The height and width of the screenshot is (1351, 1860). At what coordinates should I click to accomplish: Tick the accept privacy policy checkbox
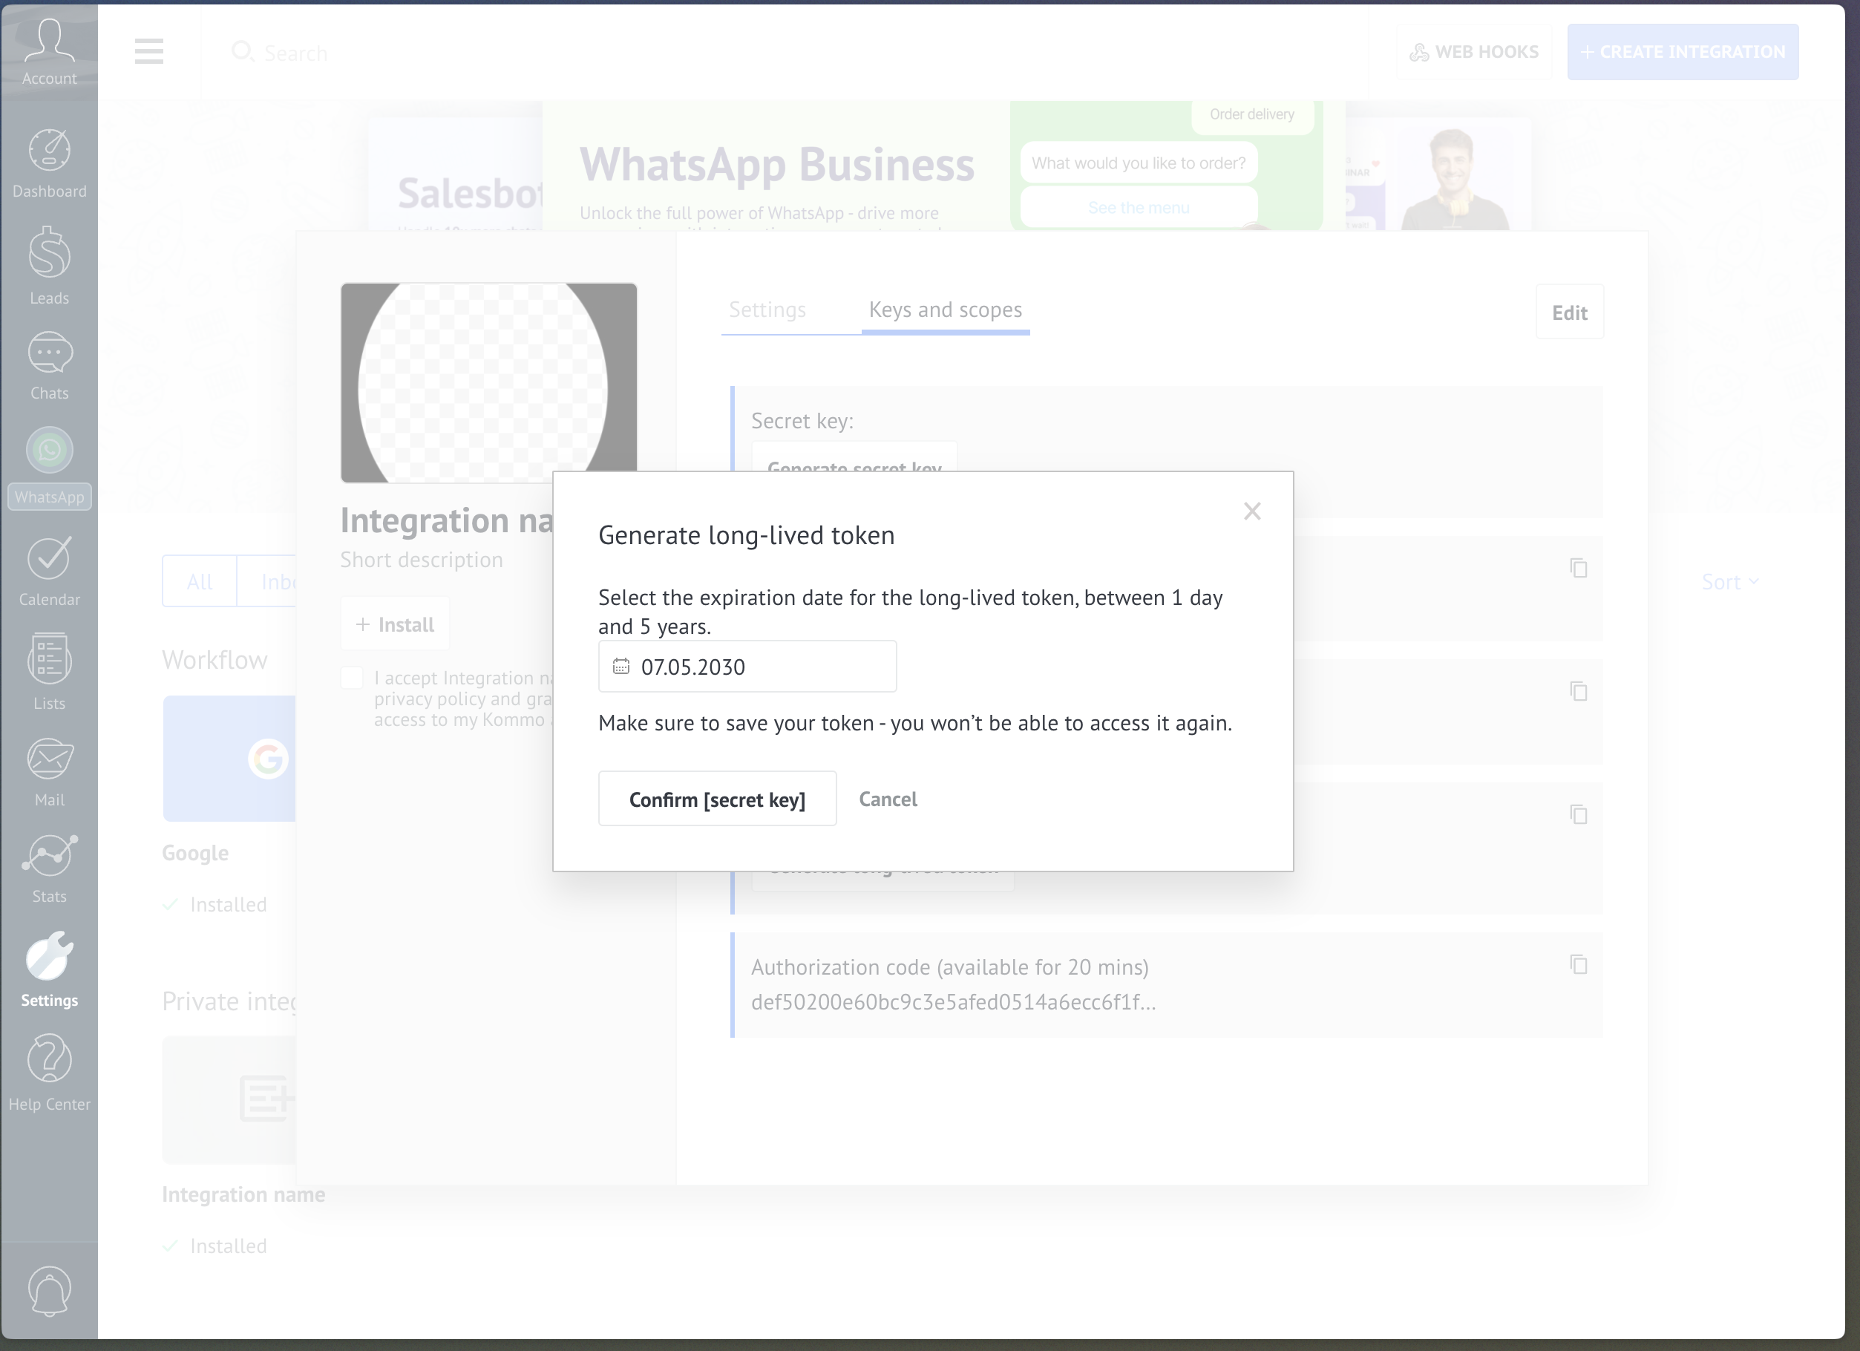coord(352,678)
